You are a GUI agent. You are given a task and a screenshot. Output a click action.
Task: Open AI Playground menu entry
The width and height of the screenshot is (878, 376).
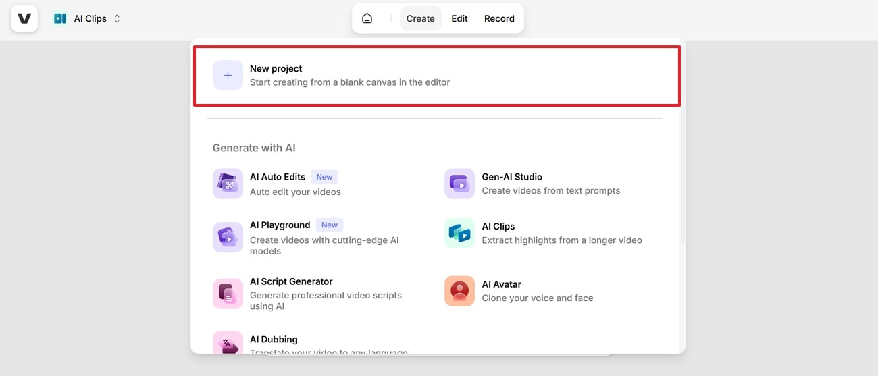(x=280, y=225)
